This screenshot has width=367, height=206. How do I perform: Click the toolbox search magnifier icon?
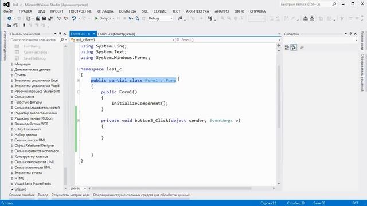tap(62, 40)
